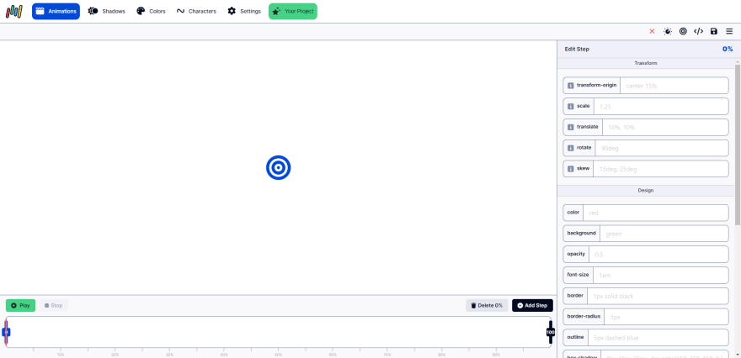
Task: Focus the skew input field
Action: click(x=661, y=169)
